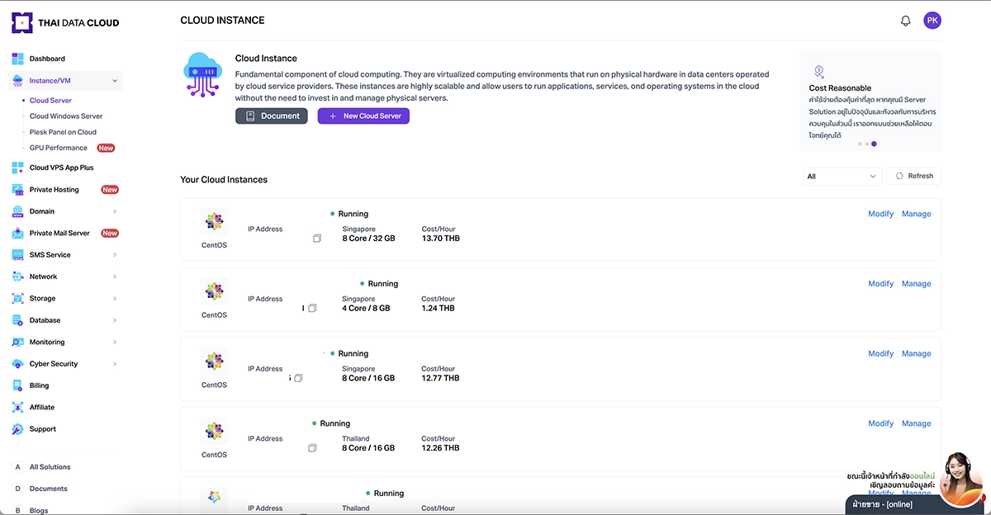
Task: Click the Instance/VM sidebar icon
Action: click(x=17, y=81)
